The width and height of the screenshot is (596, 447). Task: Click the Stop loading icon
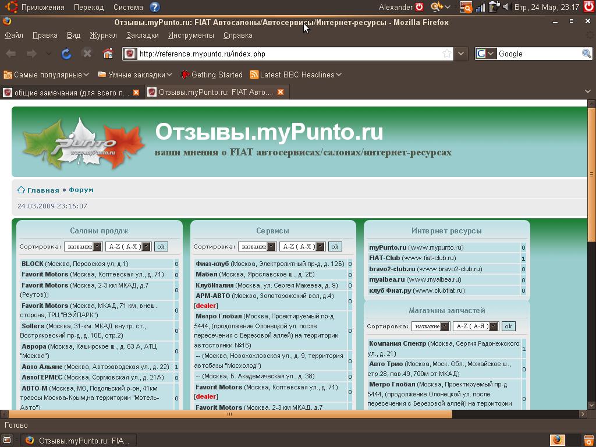[x=87, y=54]
